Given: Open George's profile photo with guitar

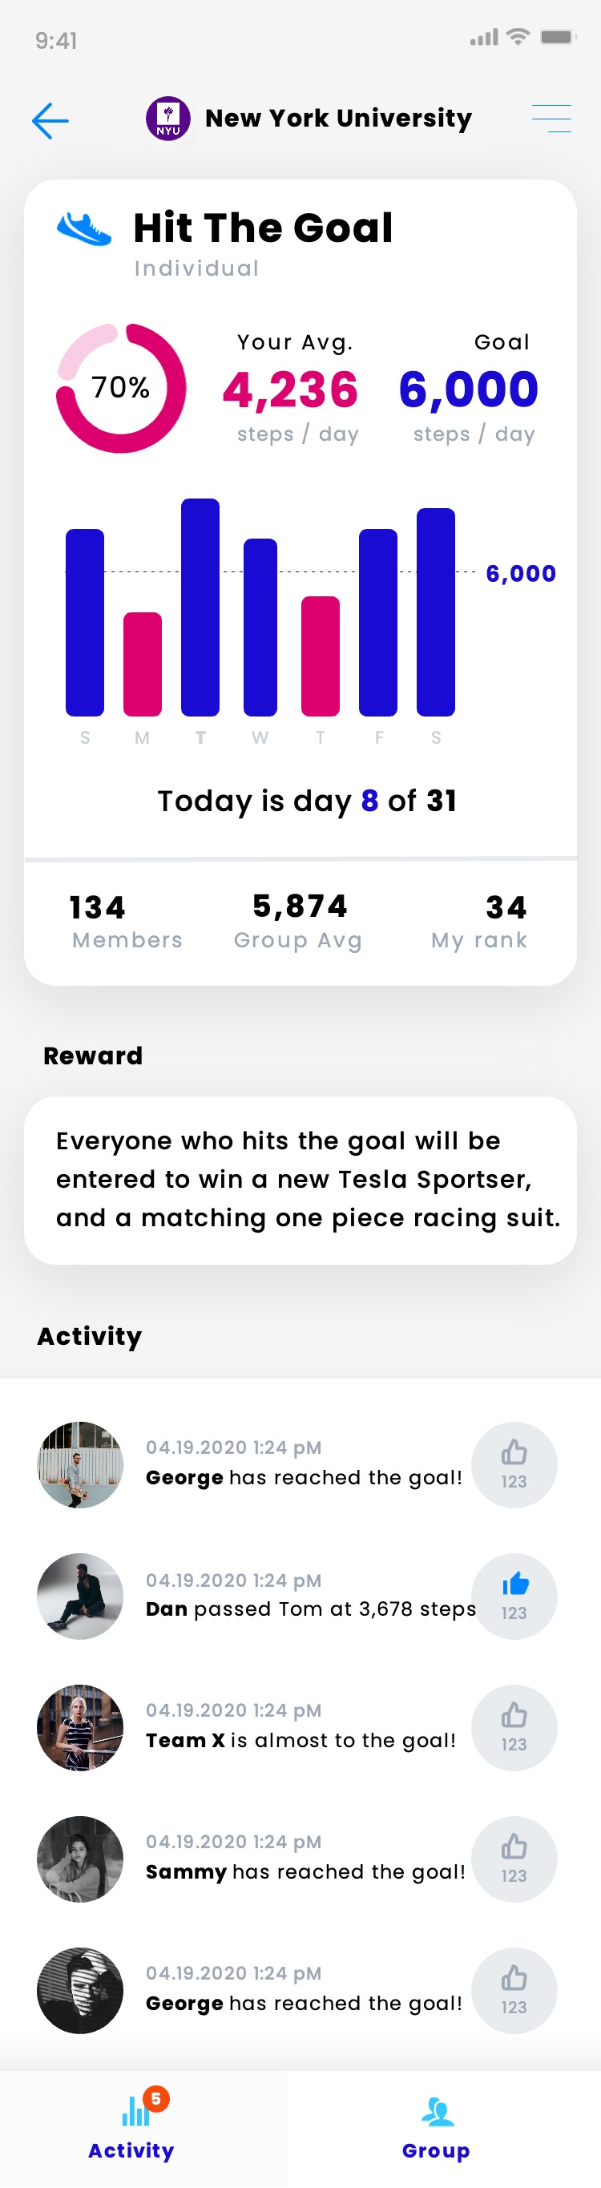Looking at the screenshot, I should [80, 1464].
